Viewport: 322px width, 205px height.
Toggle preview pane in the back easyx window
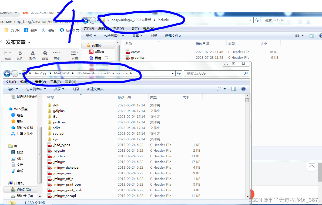pyautogui.click(x=311, y=36)
